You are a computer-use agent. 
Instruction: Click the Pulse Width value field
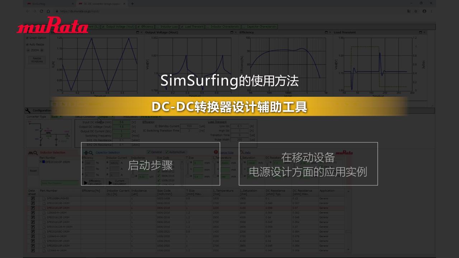(239, 140)
